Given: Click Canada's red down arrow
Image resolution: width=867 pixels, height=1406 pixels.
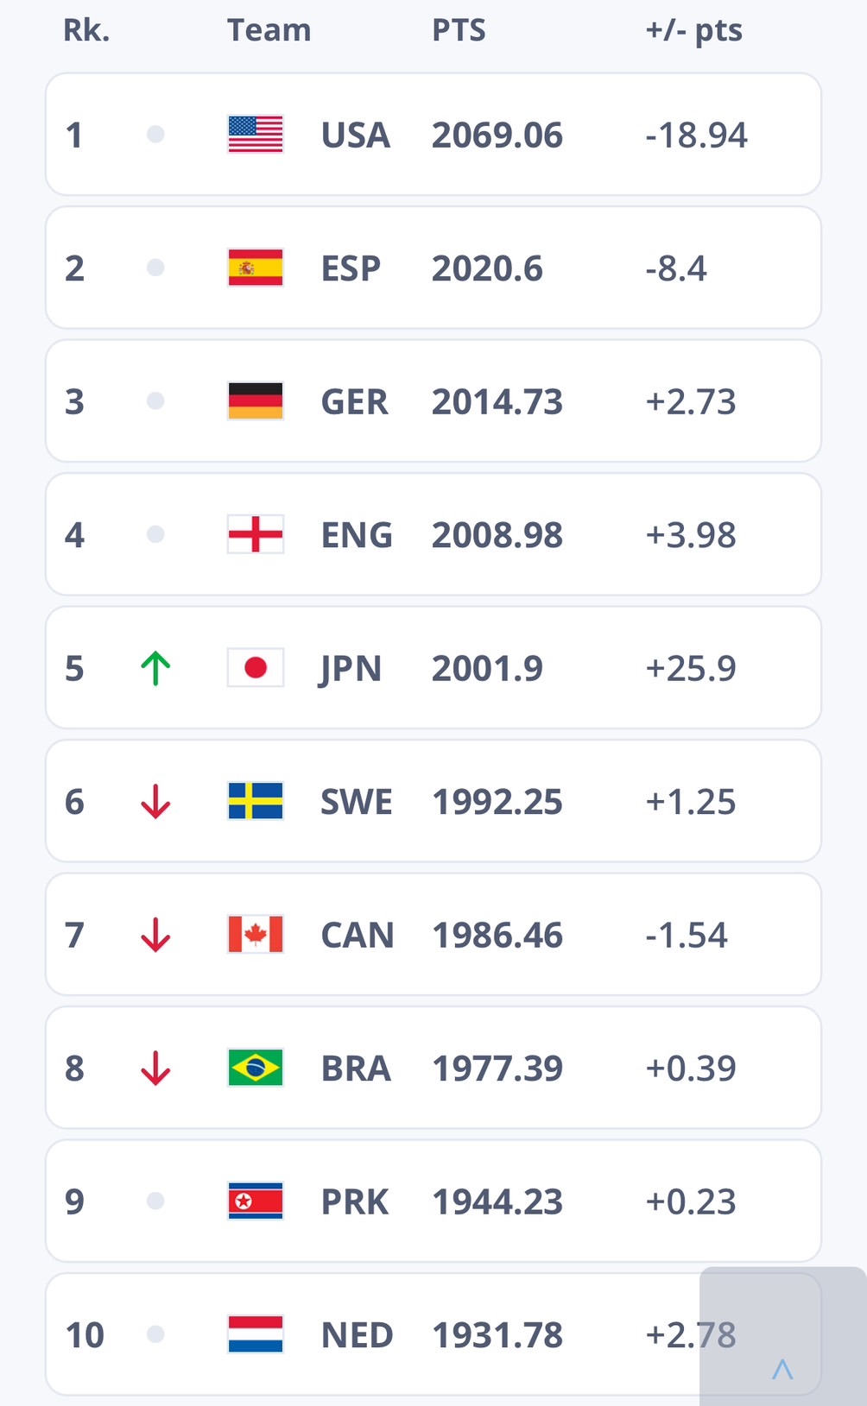Looking at the screenshot, I should pos(155,935).
